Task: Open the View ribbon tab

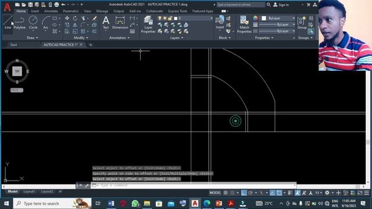Action: click(x=87, y=11)
